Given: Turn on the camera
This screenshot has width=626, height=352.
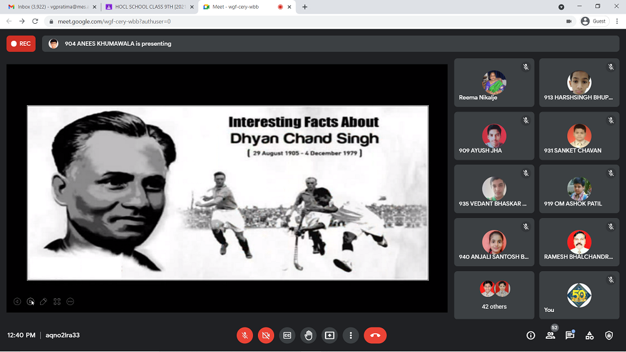Looking at the screenshot, I should [266, 335].
